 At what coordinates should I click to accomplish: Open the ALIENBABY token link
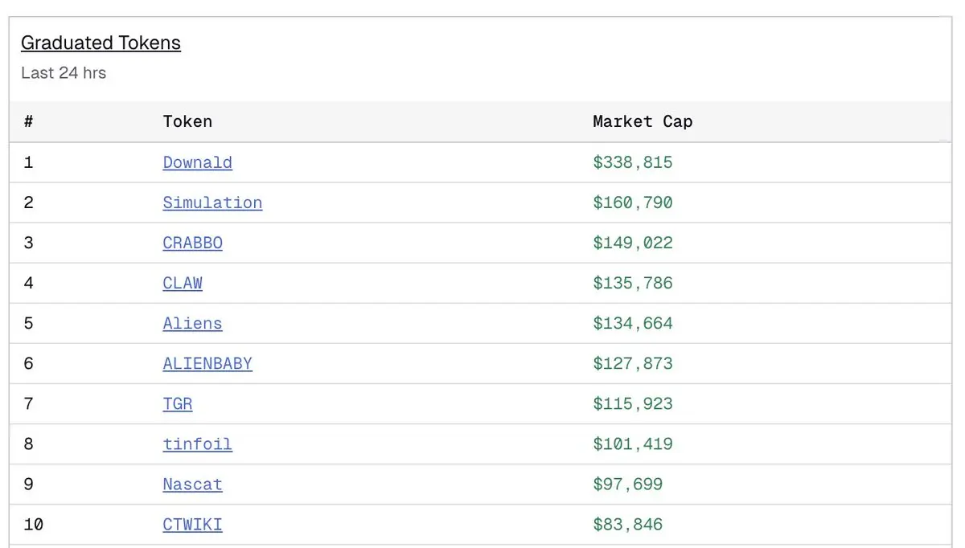[207, 363]
